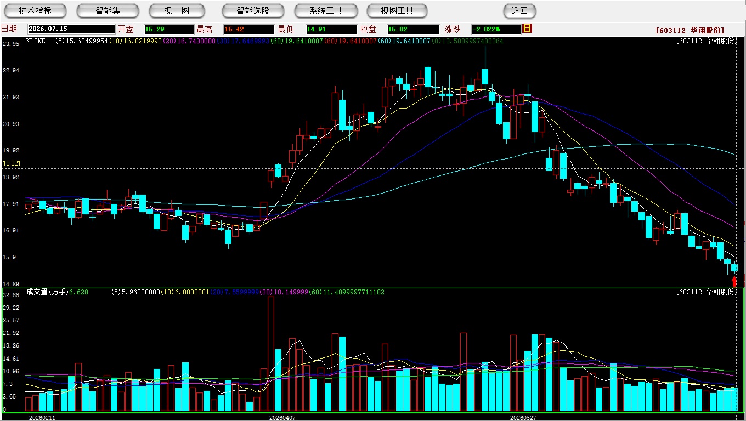The height and width of the screenshot is (421, 746).
Task: Click the red arrow marker under the last candle
Action: [x=734, y=281]
